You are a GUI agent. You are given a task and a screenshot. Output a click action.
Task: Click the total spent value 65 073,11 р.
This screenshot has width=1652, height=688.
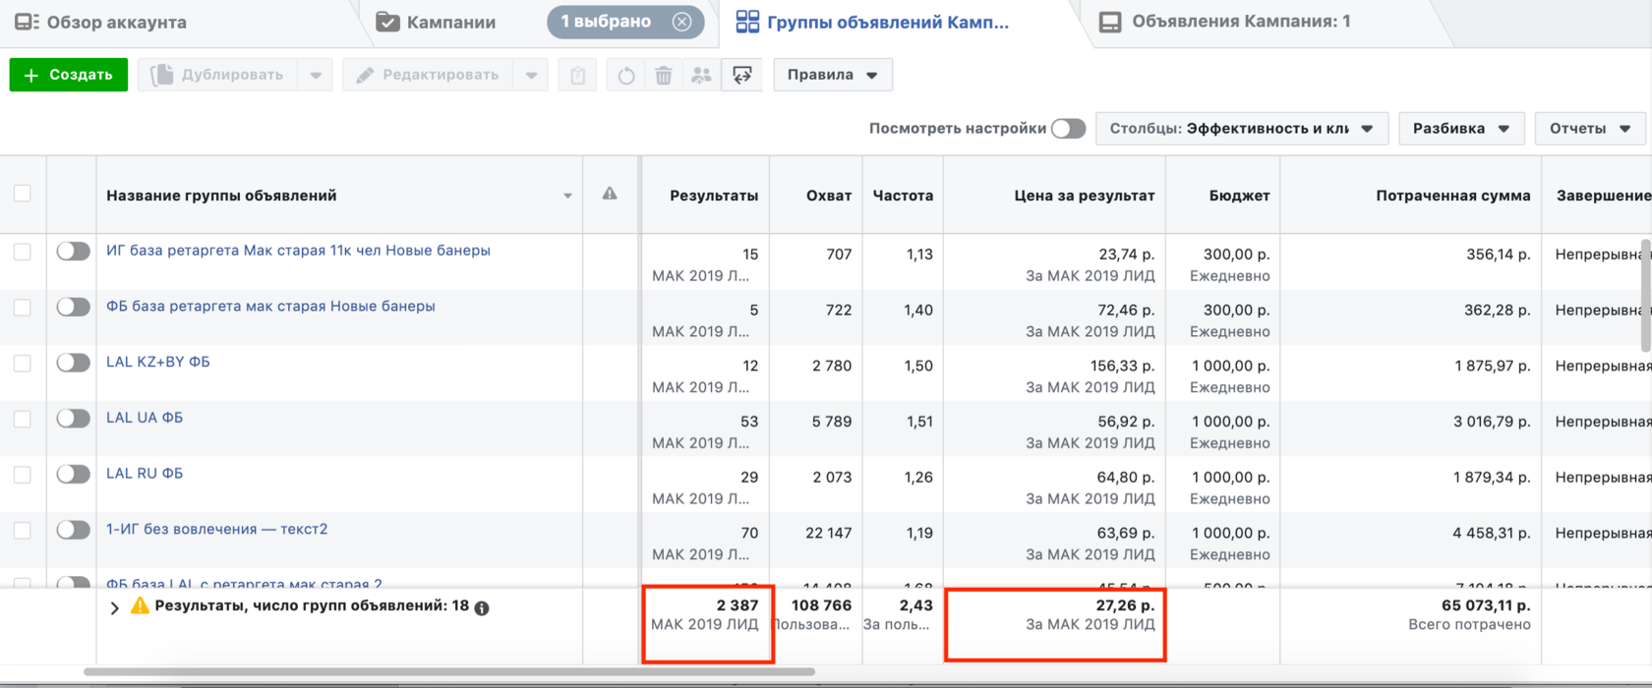pyautogui.click(x=1486, y=605)
